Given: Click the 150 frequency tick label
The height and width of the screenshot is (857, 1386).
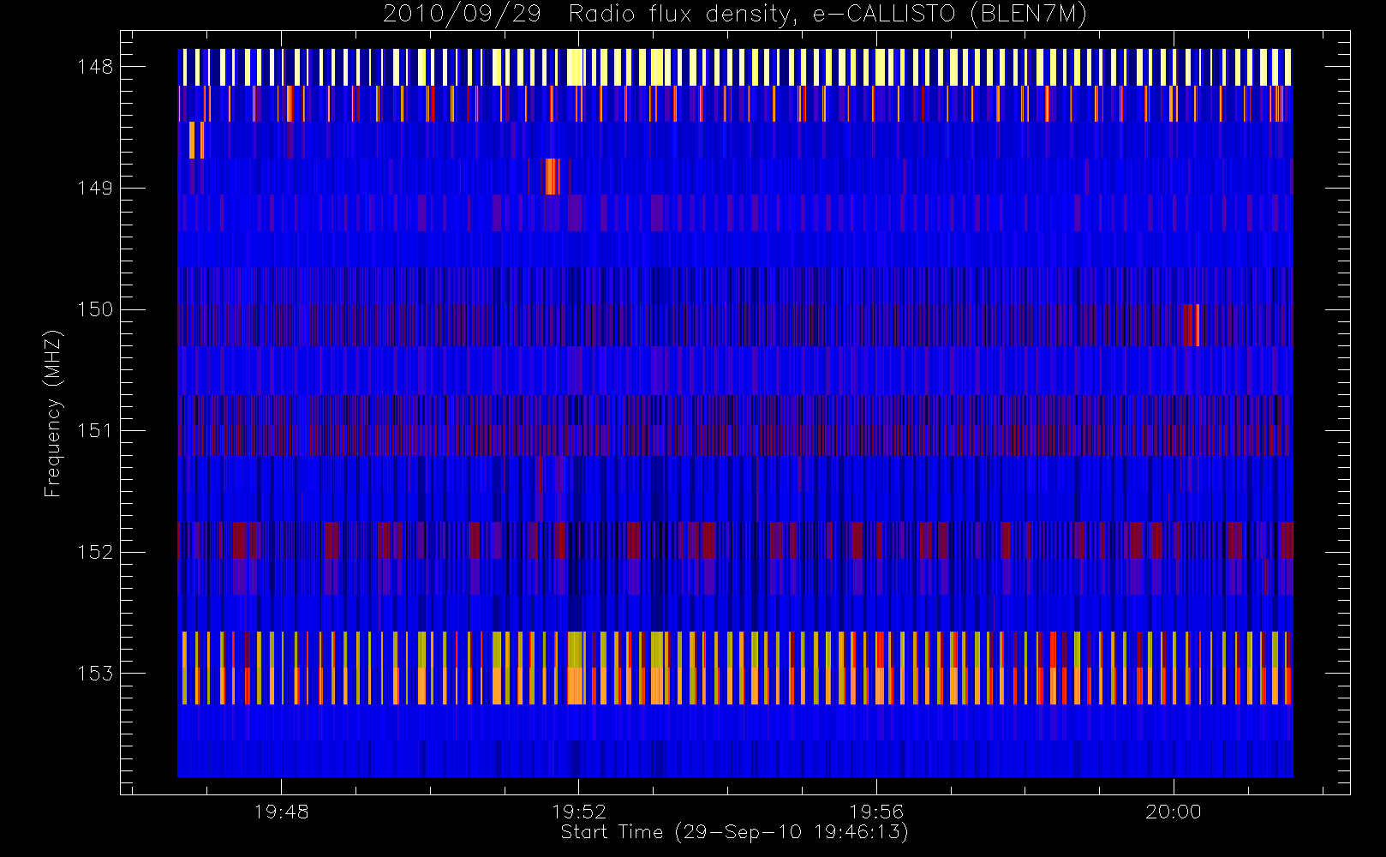Looking at the screenshot, I should 95,309.
